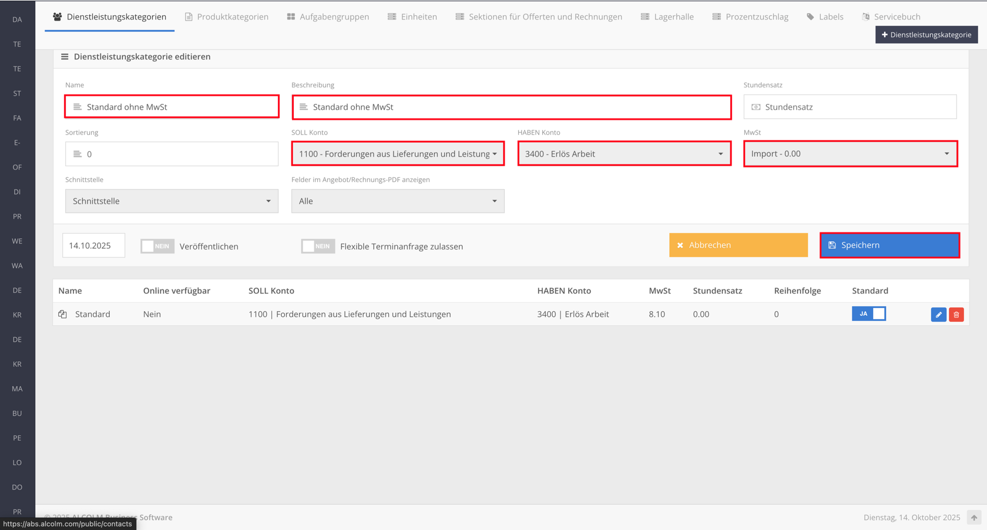The image size is (987, 530).
Task: Click the scroll-to-top arrow icon
Action: coord(973,517)
